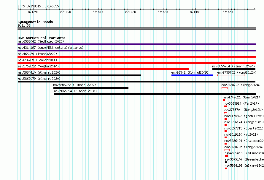Image resolution: width=264 pixels, height=180 pixels.
Task: Click the red dgv4089n106 variant marker
Action: pyautogui.click(x=226, y=156)
